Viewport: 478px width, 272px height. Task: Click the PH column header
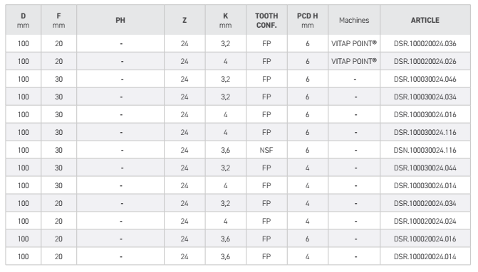[x=120, y=20]
